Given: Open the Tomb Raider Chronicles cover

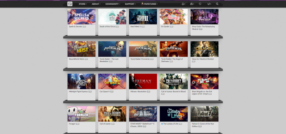Looking at the screenshot, I should tap(143, 49).
